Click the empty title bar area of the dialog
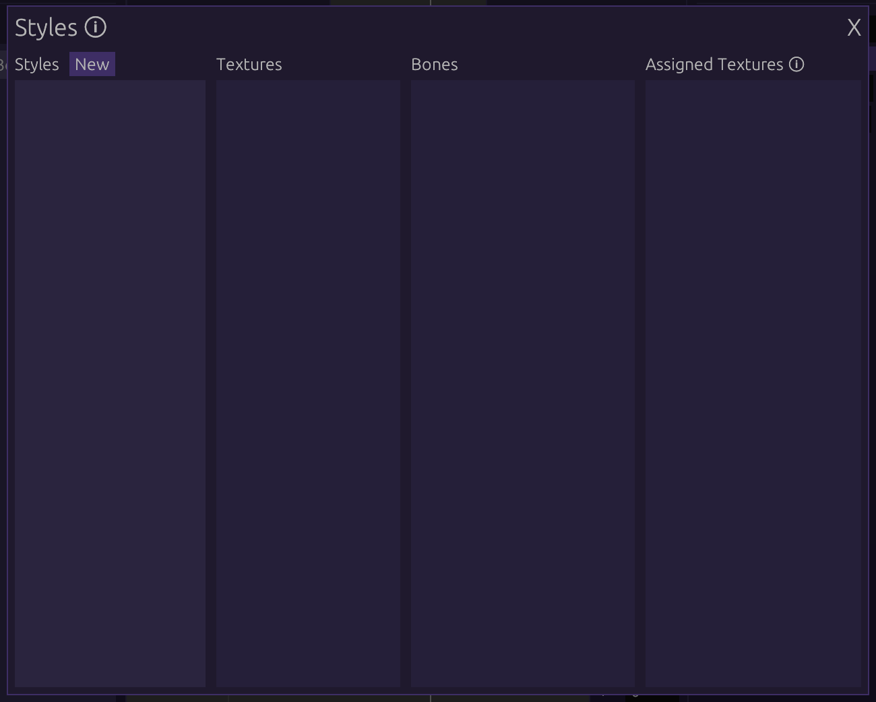The width and height of the screenshot is (876, 702). tap(472, 28)
